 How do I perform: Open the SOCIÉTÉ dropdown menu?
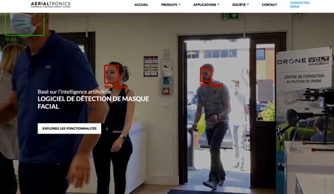241,5
